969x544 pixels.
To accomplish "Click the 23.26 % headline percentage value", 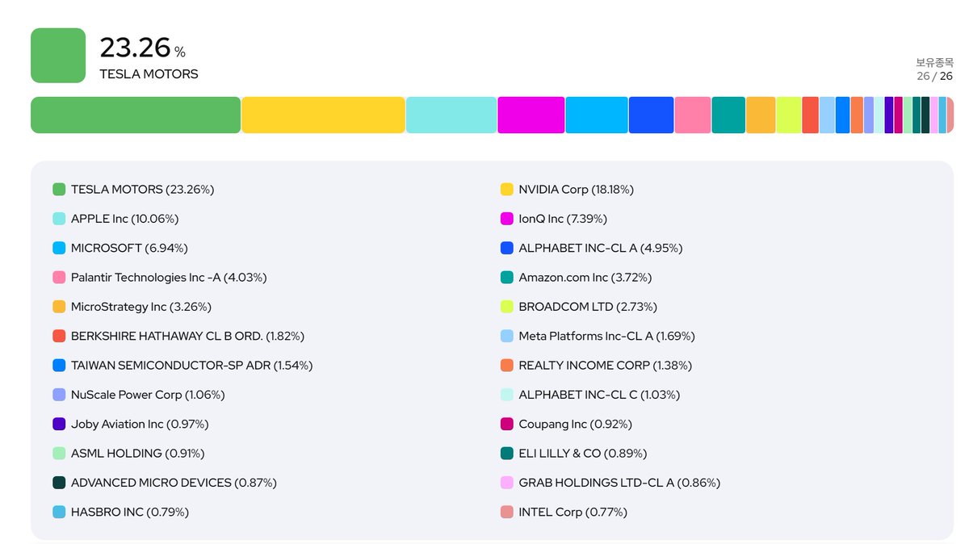I will [143, 48].
